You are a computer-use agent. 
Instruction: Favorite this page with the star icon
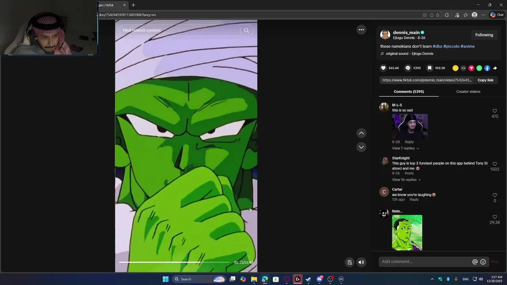click(432, 15)
